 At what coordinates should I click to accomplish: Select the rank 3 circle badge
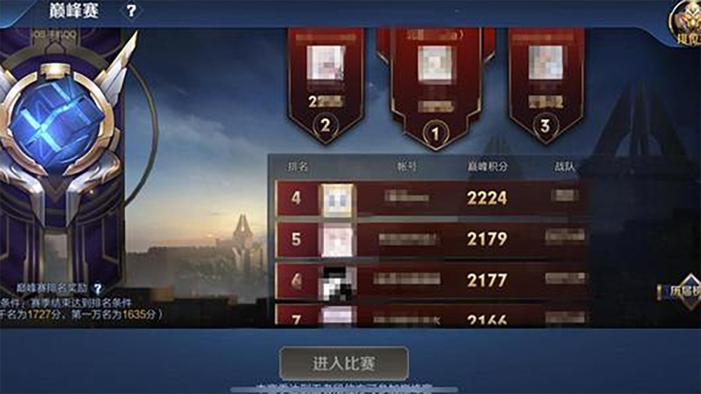click(545, 125)
